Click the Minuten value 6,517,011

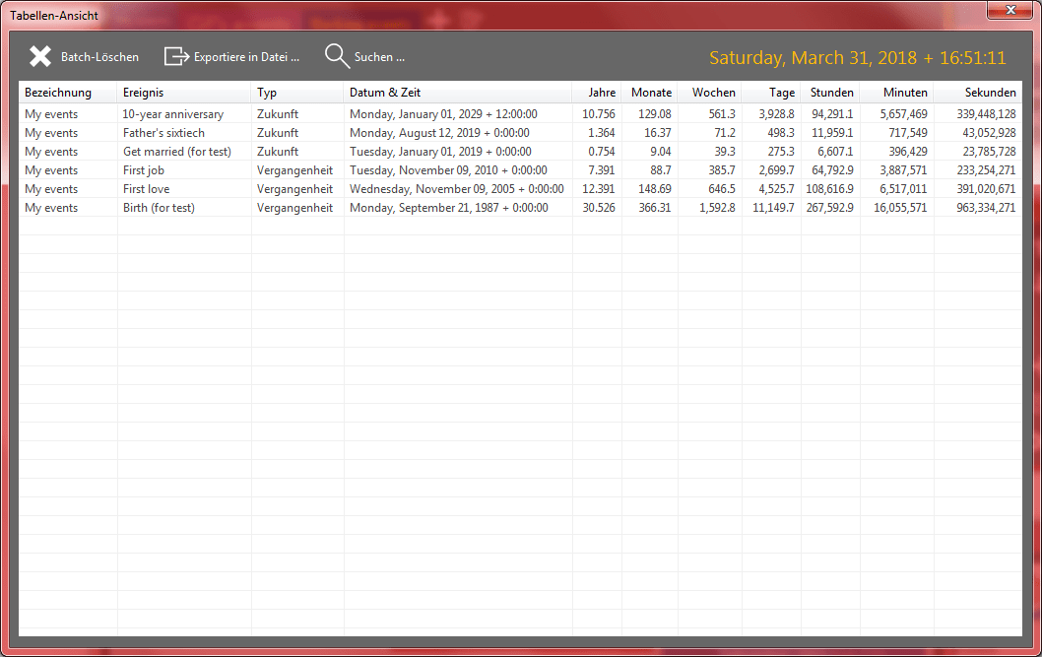[x=903, y=189]
